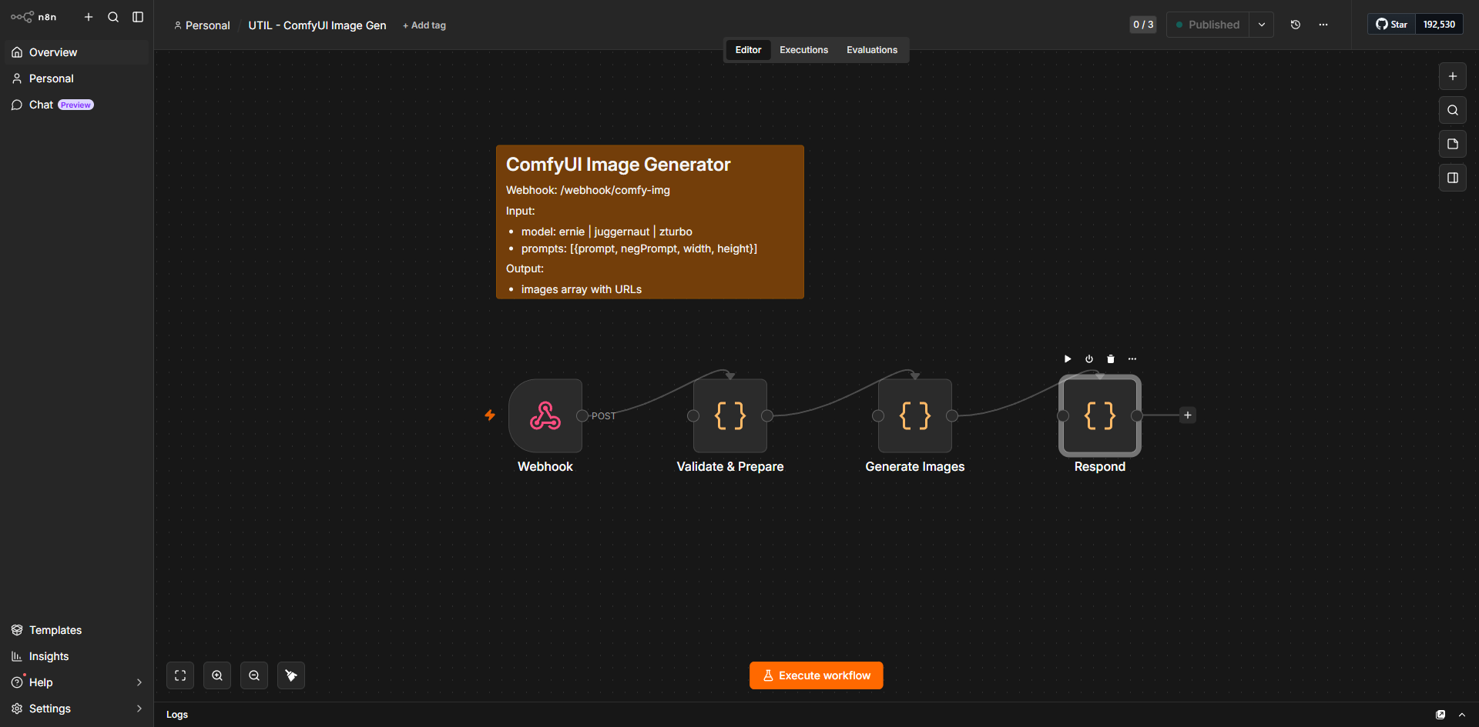
Task: Open workflow more options menu
Action: pos(1323,25)
